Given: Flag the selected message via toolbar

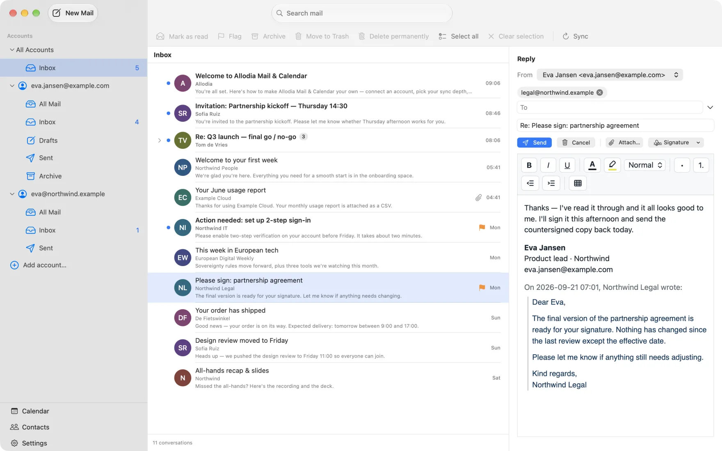Looking at the screenshot, I should tap(230, 36).
